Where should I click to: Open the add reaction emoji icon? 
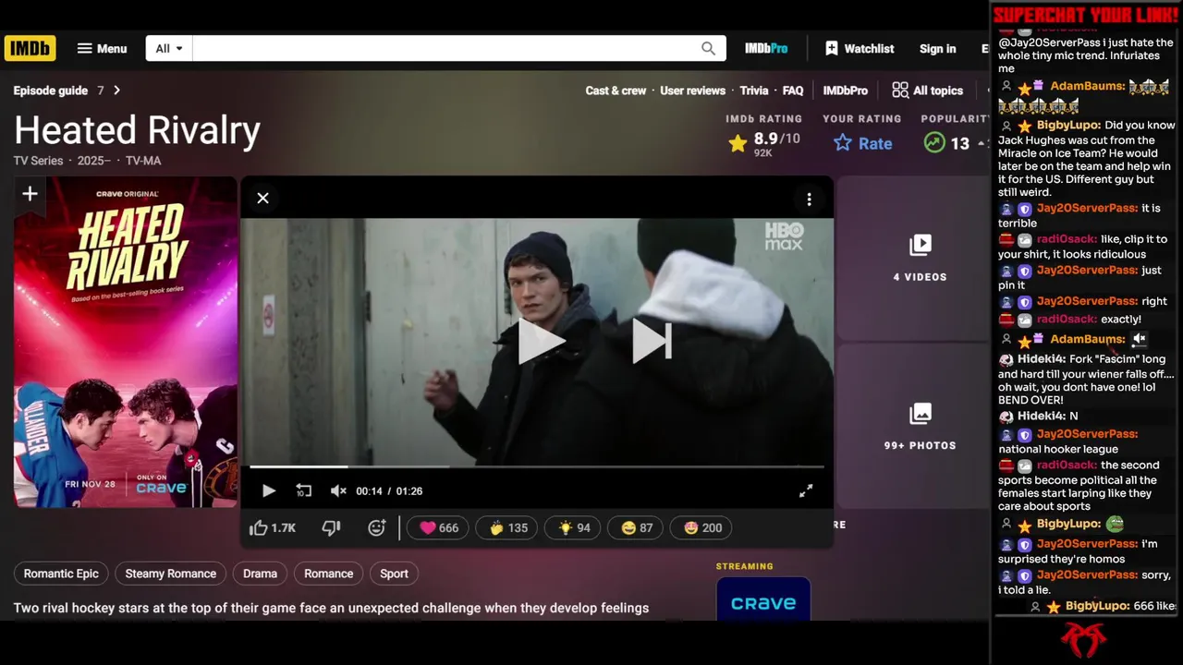click(x=376, y=527)
